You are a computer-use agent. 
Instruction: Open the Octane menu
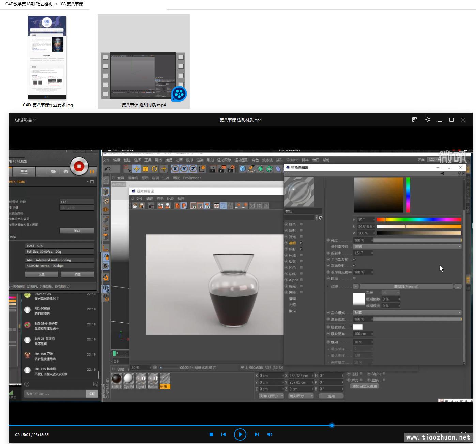coord(292,160)
